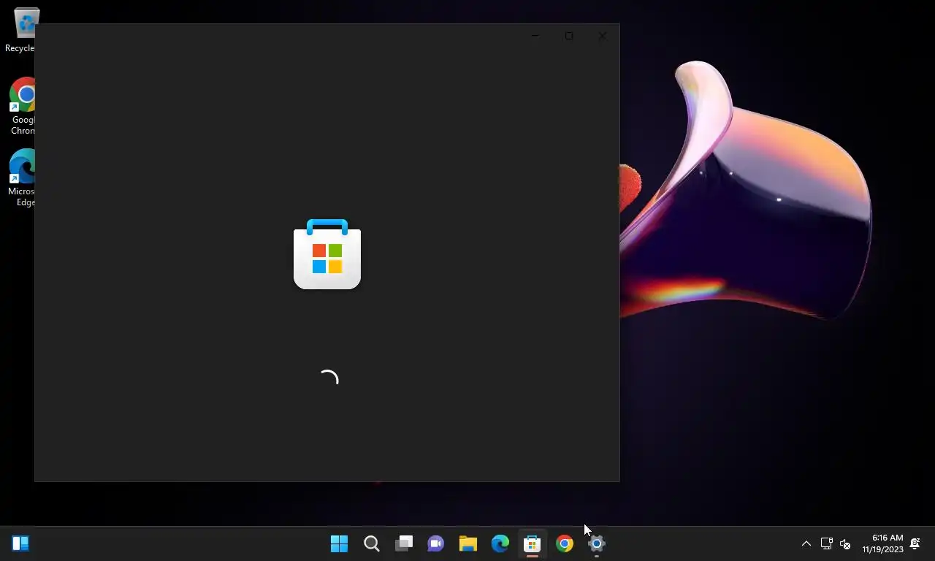Select Microsoft Store taskbar icon
Viewport: 935px width, 561px height.
[x=532, y=543]
